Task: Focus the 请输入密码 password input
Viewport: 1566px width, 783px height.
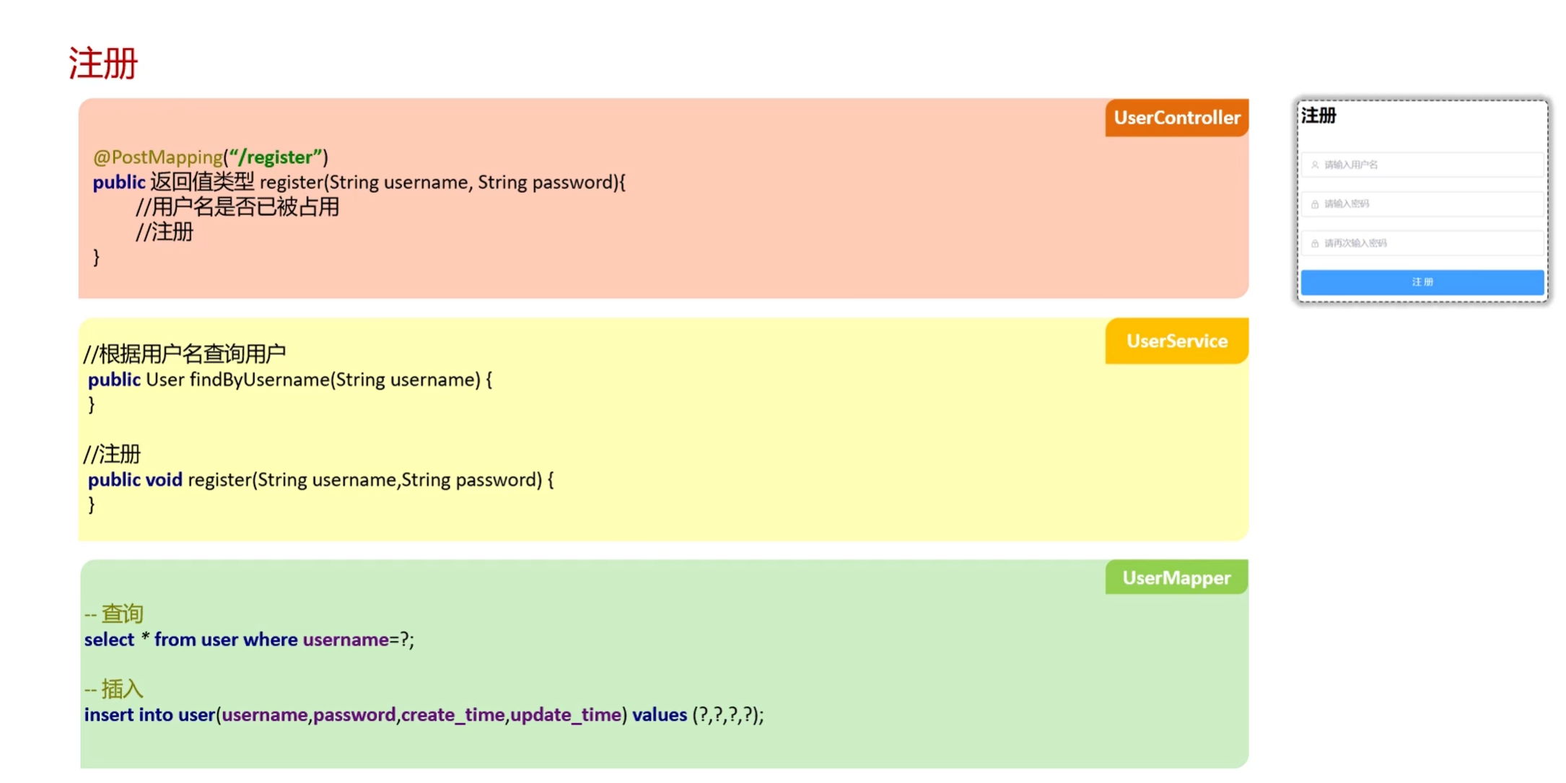Action: tap(1425, 204)
